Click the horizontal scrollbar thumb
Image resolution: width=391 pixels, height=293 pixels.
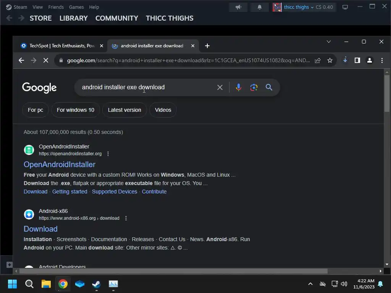coord(173,271)
